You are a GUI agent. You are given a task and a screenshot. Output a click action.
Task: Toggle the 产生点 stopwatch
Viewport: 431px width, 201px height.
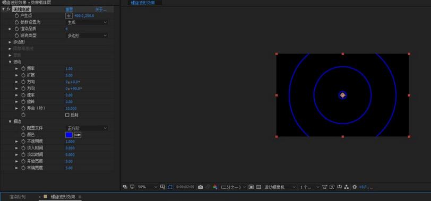tap(17, 16)
